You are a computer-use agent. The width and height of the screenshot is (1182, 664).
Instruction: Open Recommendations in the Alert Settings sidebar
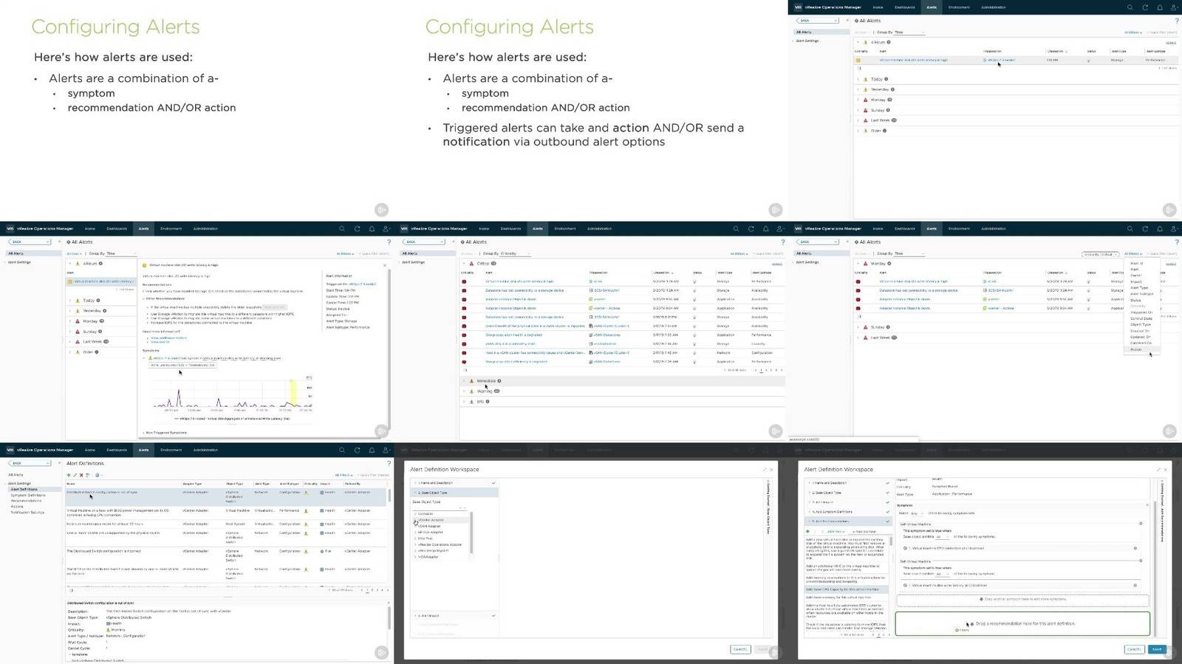click(x=26, y=501)
